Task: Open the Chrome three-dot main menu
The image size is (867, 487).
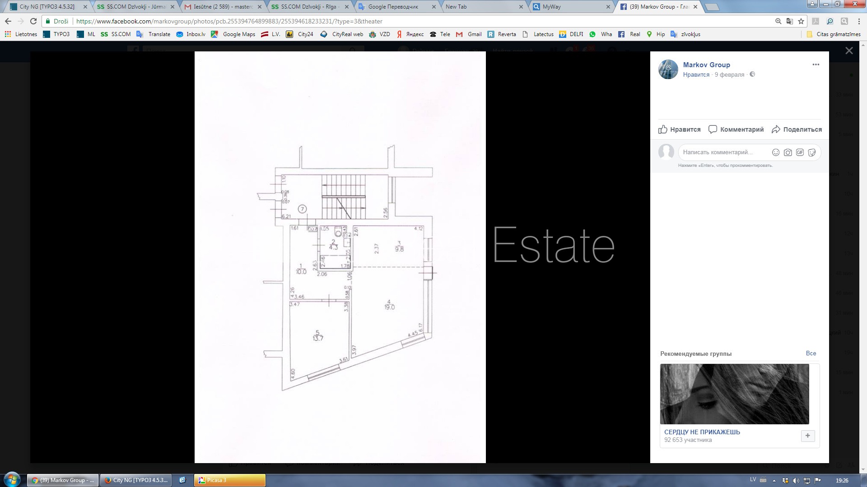Action: coord(858,21)
